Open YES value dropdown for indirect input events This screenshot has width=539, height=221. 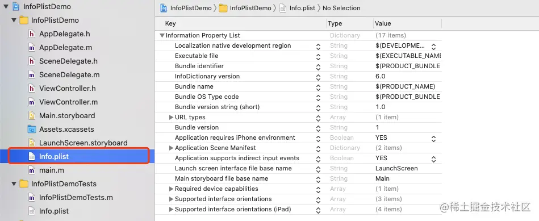[x=433, y=159]
